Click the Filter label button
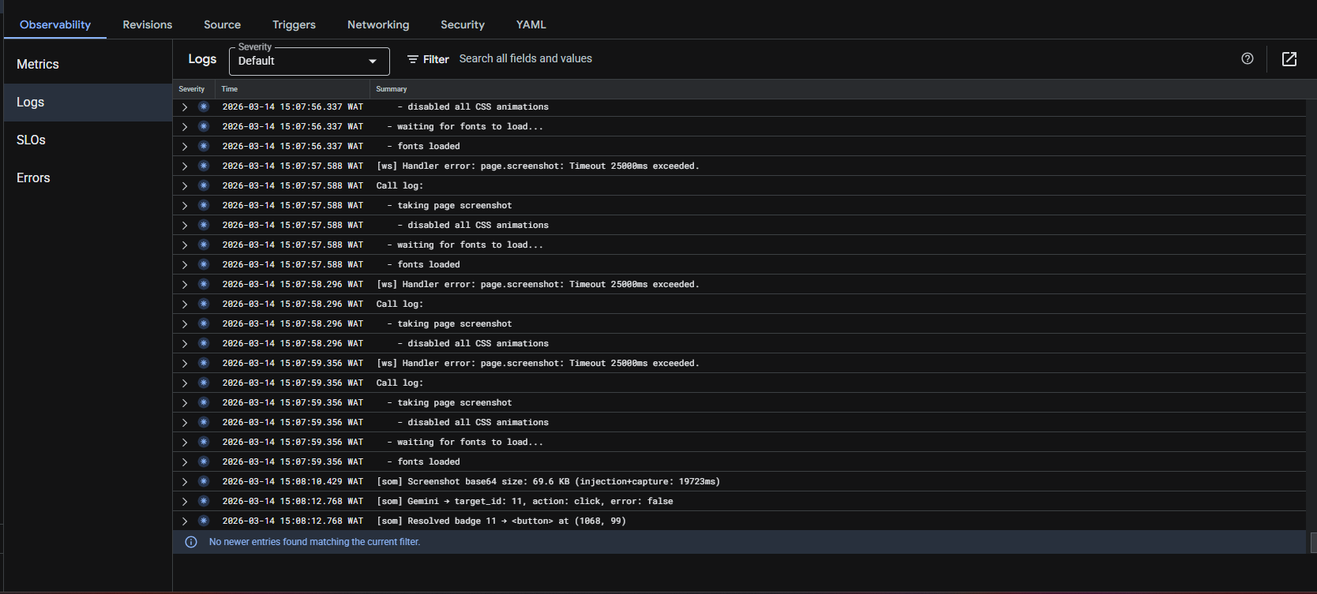1317x594 pixels. pyautogui.click(x=428, y=59)
